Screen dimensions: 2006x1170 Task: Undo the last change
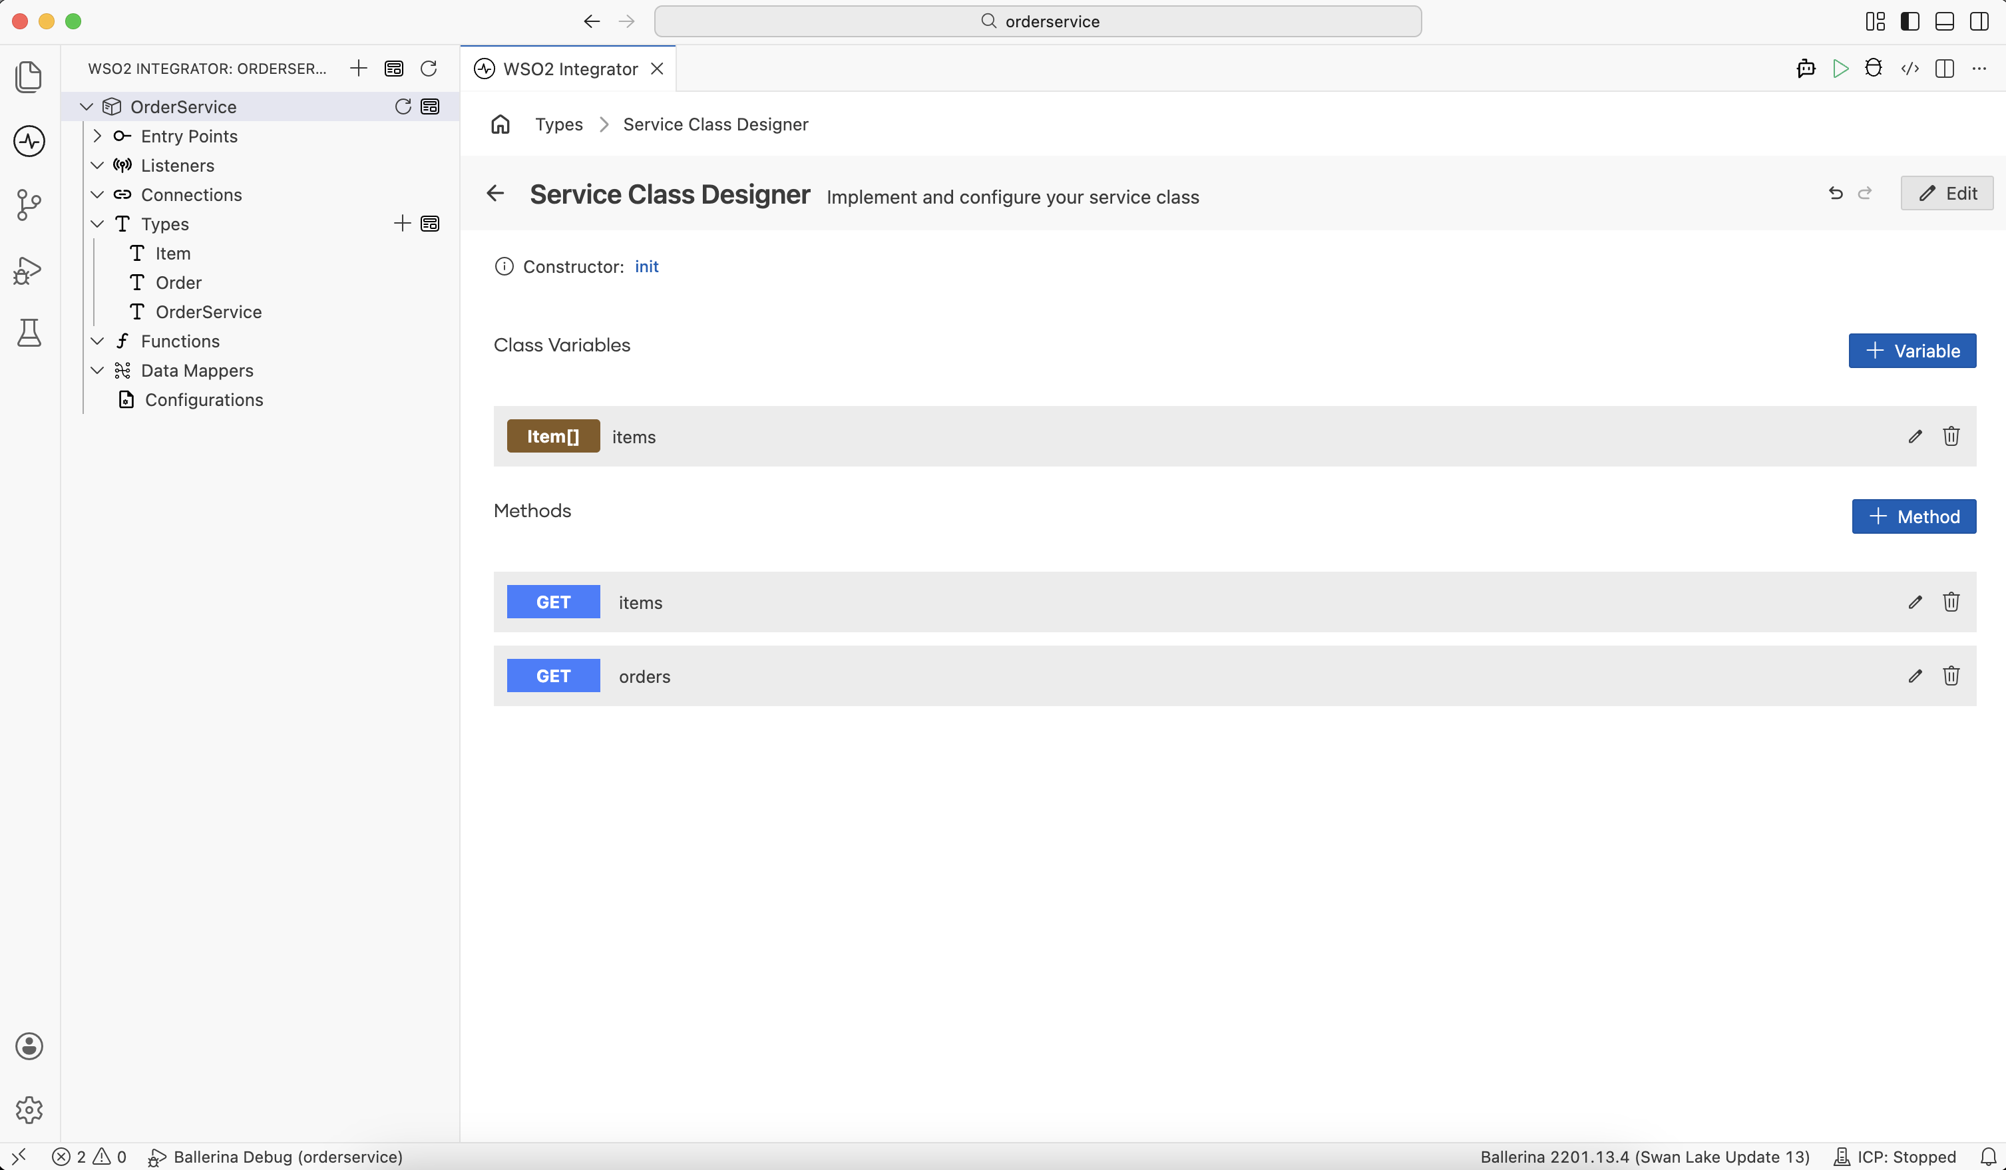tap(1836, 194)
